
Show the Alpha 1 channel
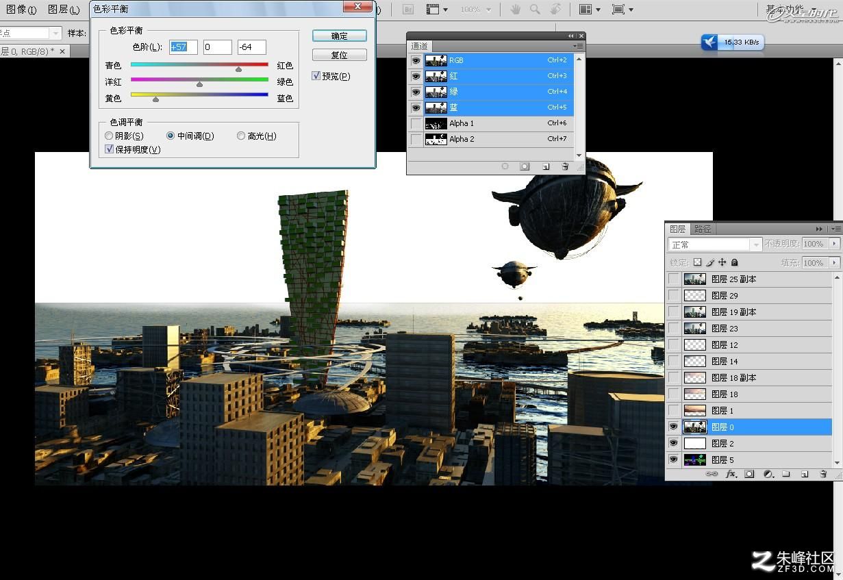click(x=416, y=123)
